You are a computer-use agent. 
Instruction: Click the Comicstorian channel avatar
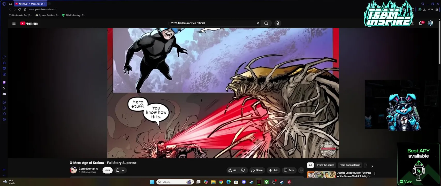click(74, 170)
